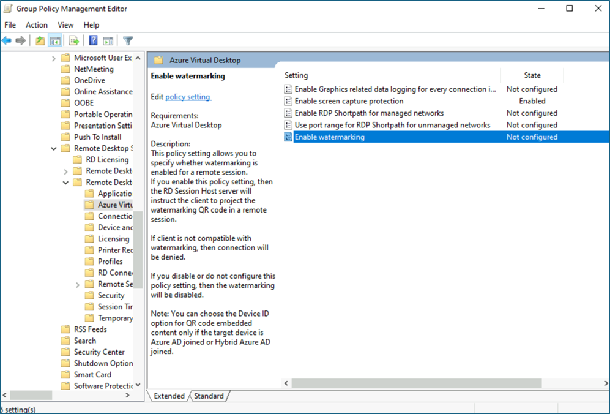Viewport: 610px width, 414px height.
Task: Click tree pane scroll up arrow
Action: (x=138, y=58)
